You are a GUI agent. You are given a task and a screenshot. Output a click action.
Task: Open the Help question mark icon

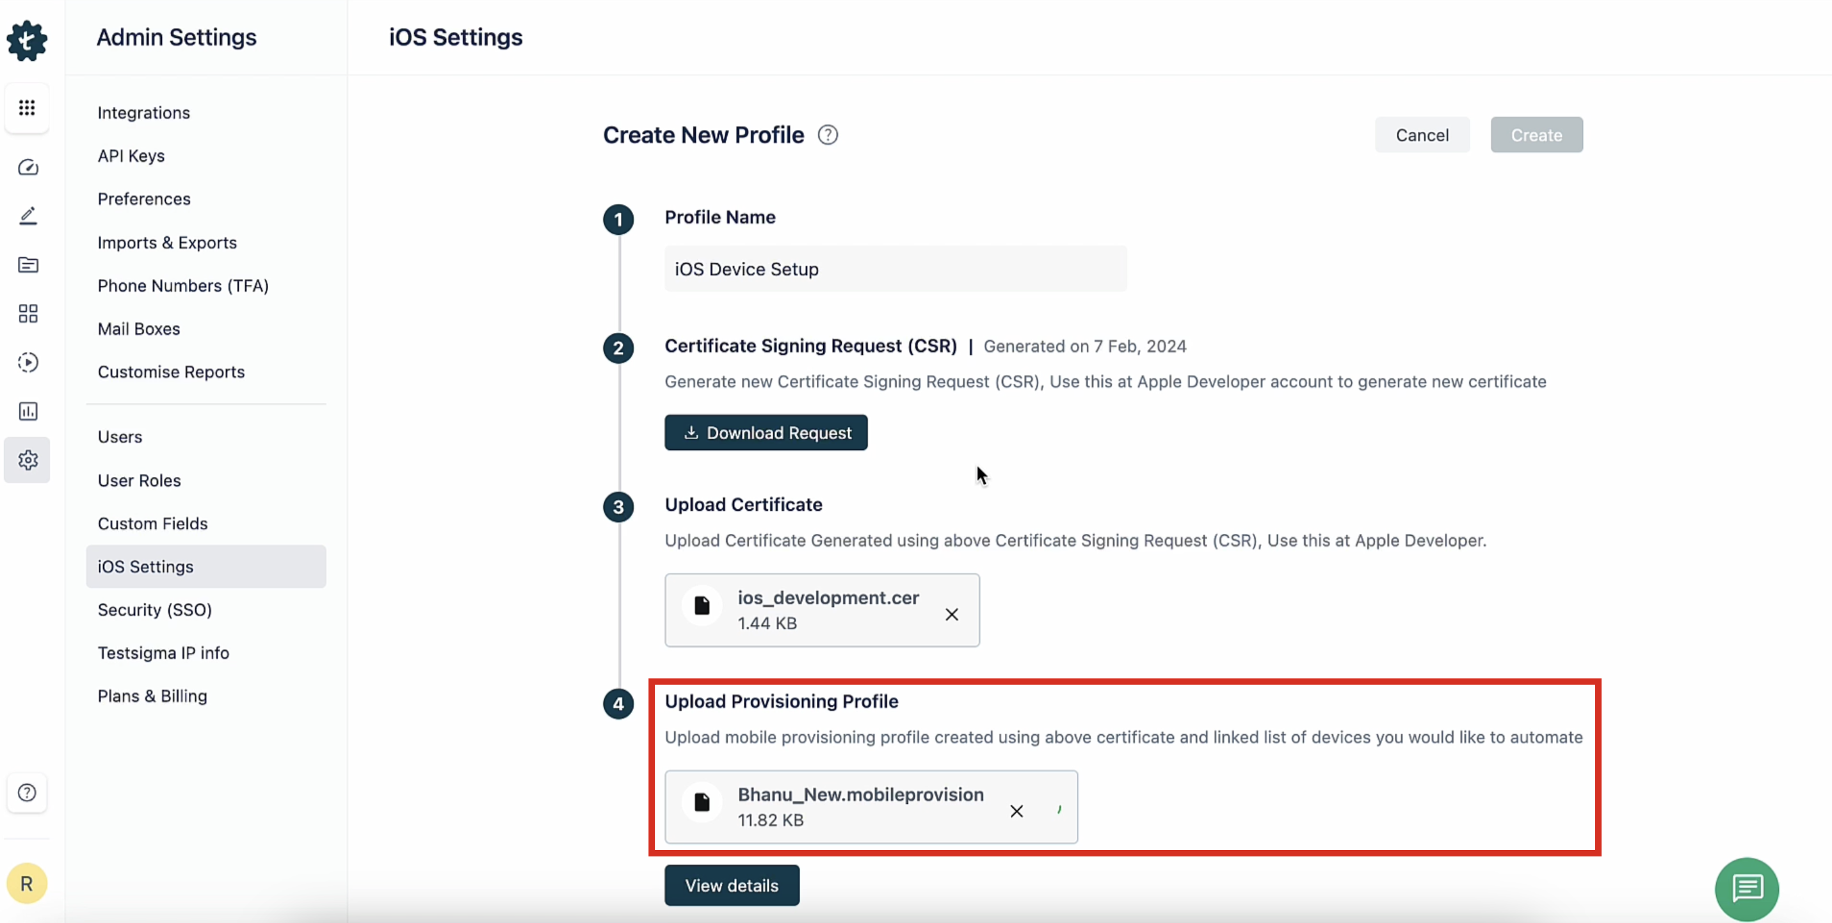coord(26,792)
